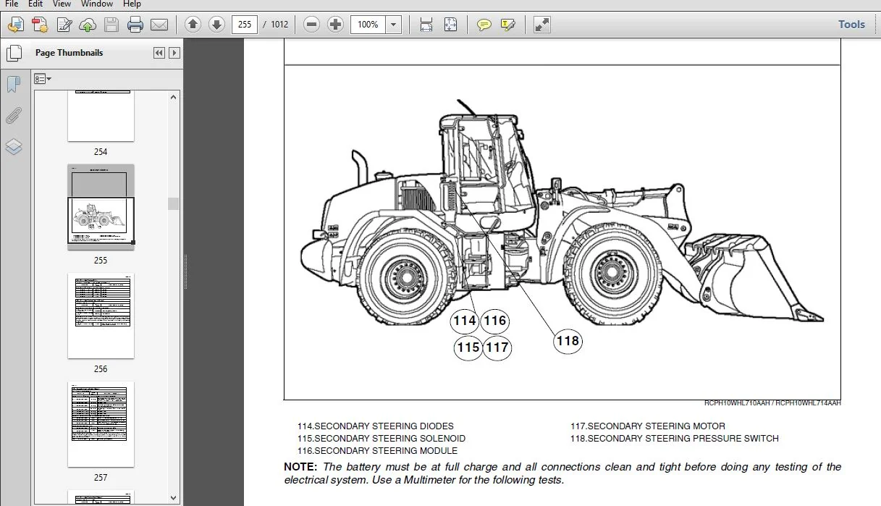This screenshot has height=506, width=881.
Task: Click the thumbnail panel scrollbar thumb
Action: [x=174, y=203]
